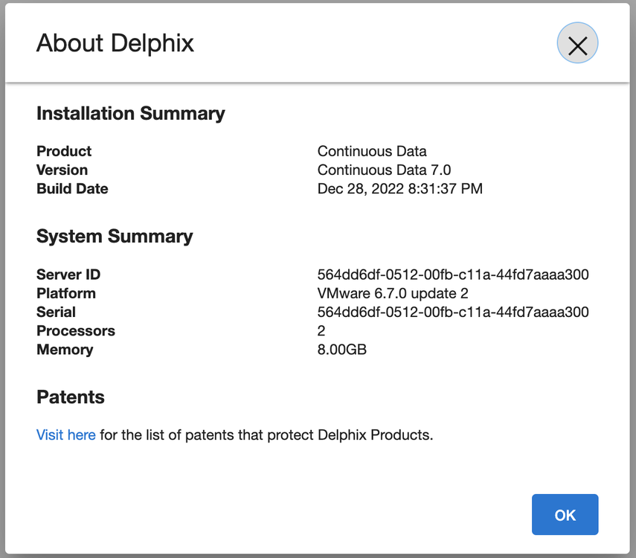Image resolution: width=636 pixels, height=558 pixels.
Task: Select the 'Platform' label
Action: point(66,293)
